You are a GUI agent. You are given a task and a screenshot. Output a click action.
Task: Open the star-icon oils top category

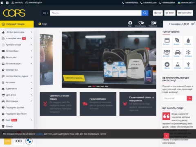(x=167, y=65)
